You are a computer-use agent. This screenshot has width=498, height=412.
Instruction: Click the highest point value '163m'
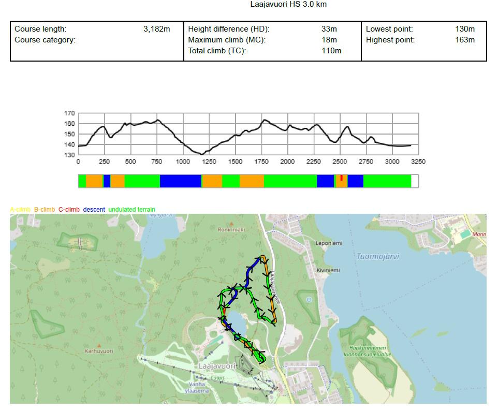465,40
